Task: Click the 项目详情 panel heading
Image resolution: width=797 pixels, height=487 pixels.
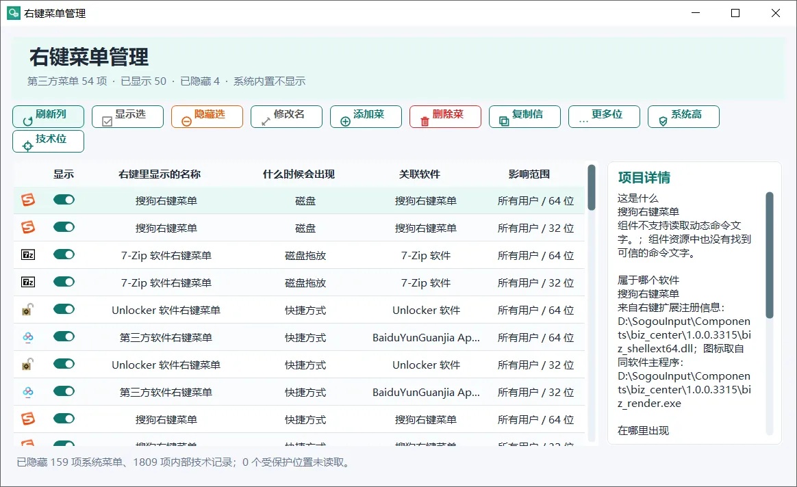Action: click(x=644, y=177)
